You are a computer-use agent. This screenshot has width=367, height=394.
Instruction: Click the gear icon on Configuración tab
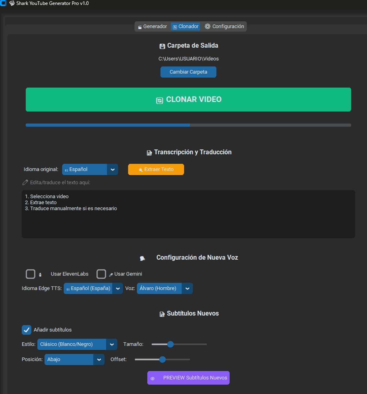click(207, 27)
